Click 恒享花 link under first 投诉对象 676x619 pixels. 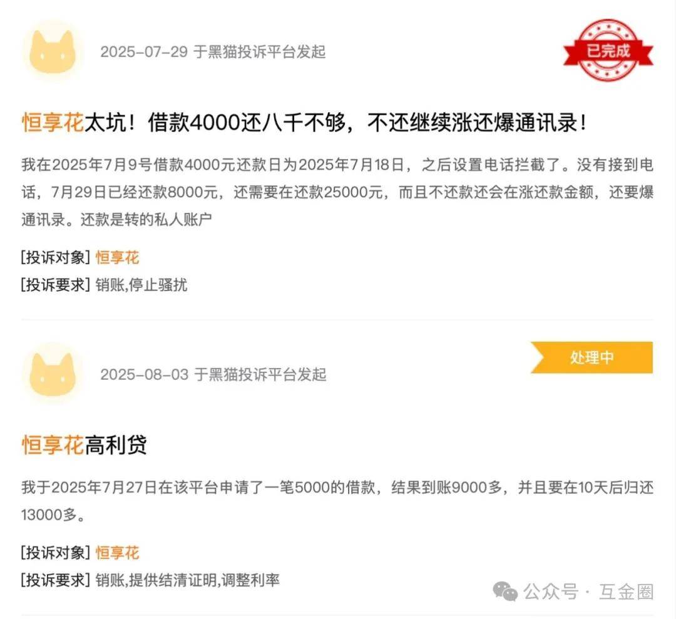(x=117, y=258)
